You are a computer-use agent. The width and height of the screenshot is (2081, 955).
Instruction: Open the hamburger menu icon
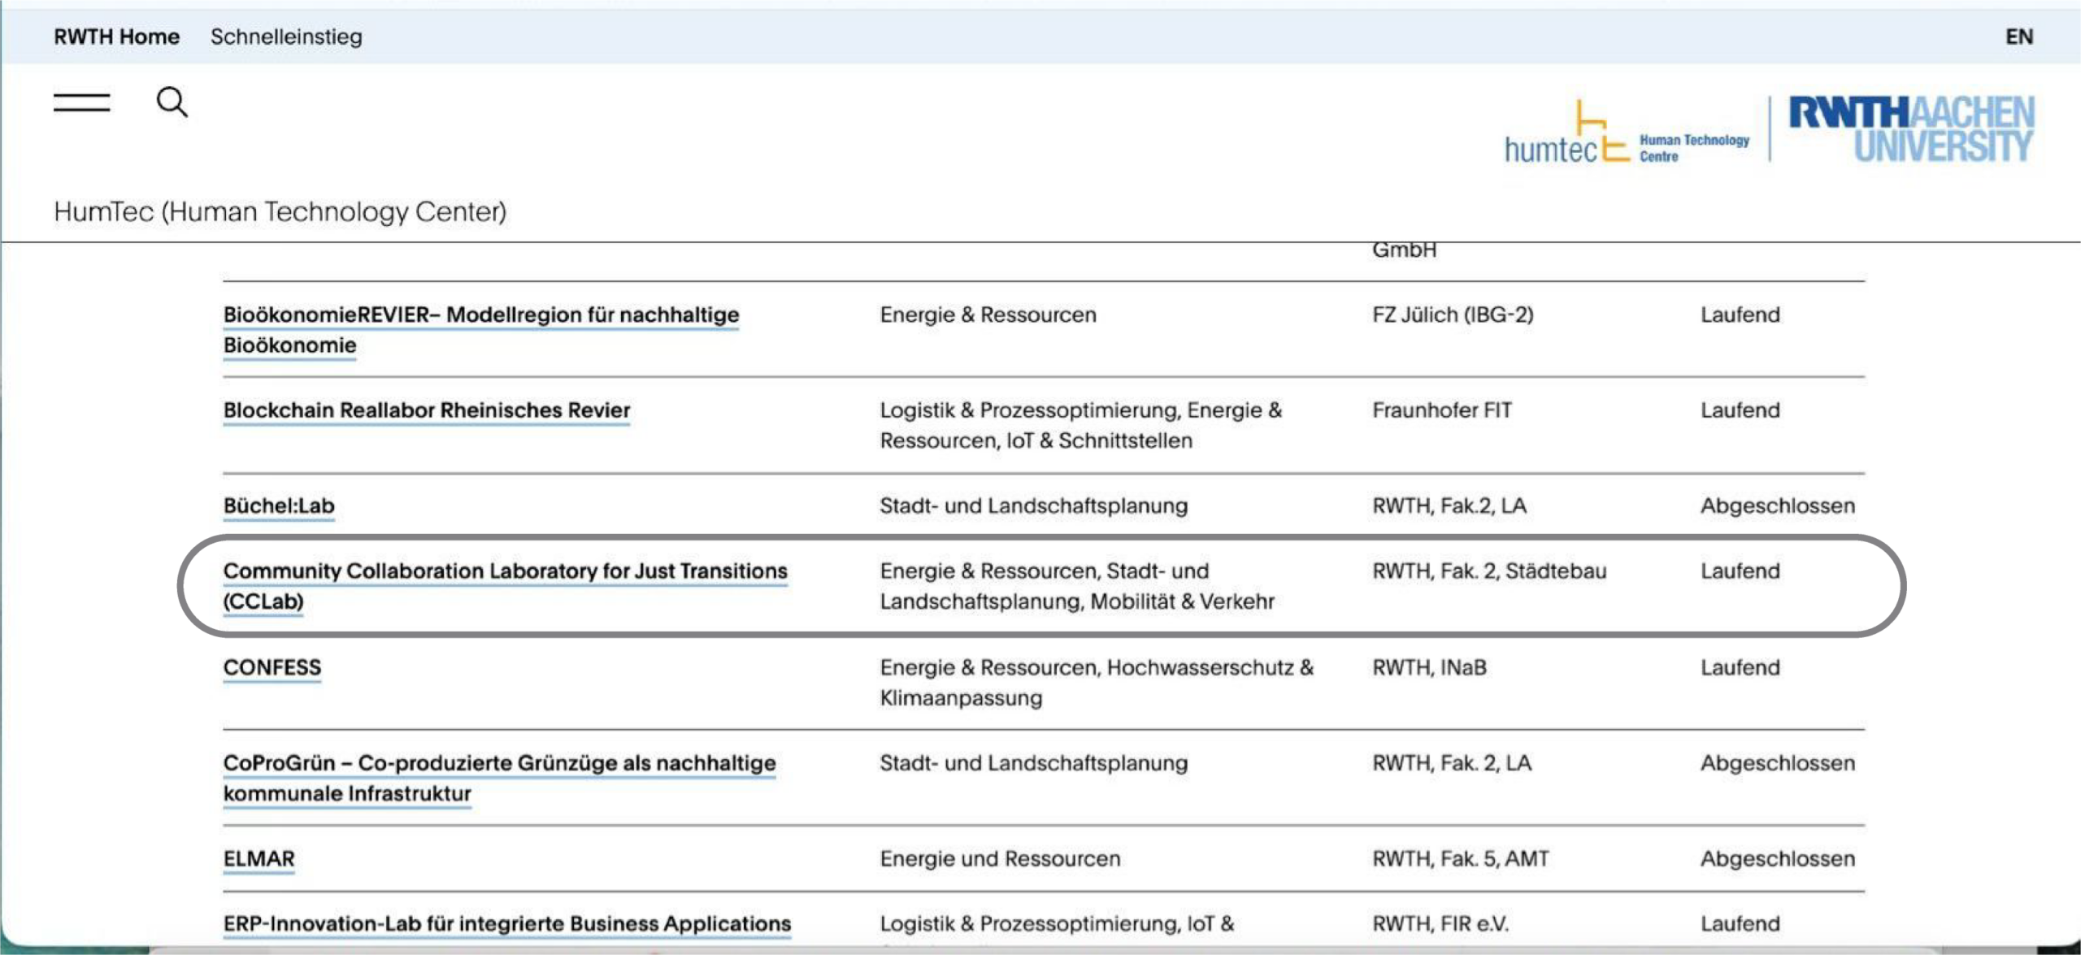(x=81, y=102)
